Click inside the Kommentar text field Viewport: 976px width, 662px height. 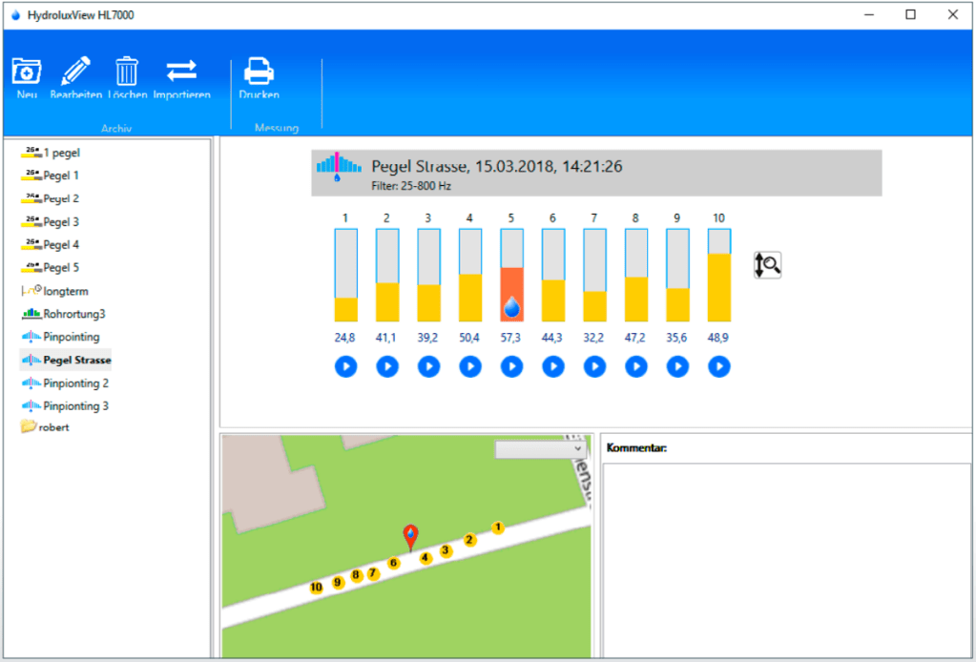tap(787, 558)
